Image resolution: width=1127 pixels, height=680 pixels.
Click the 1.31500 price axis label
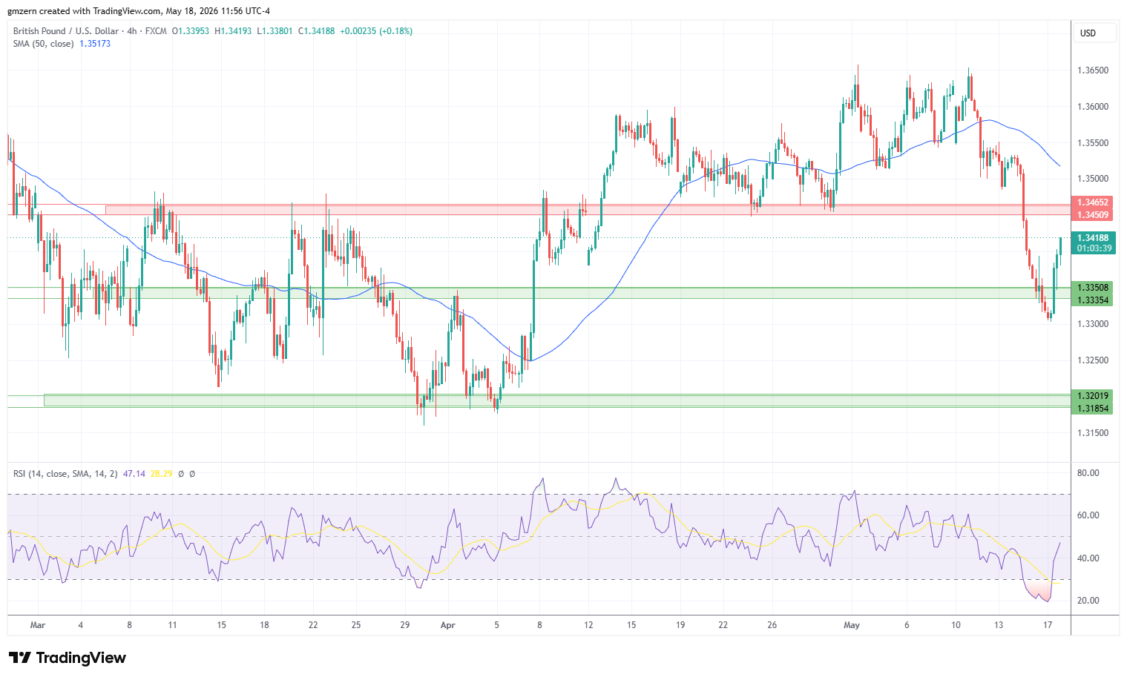pyautogui.click(x=1093, y=433)
